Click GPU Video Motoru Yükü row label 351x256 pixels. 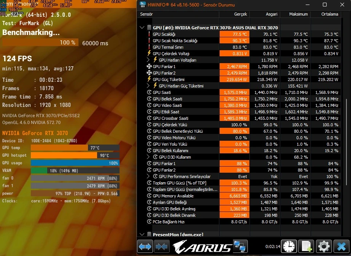pyautogui.click(x=174, y=137)
